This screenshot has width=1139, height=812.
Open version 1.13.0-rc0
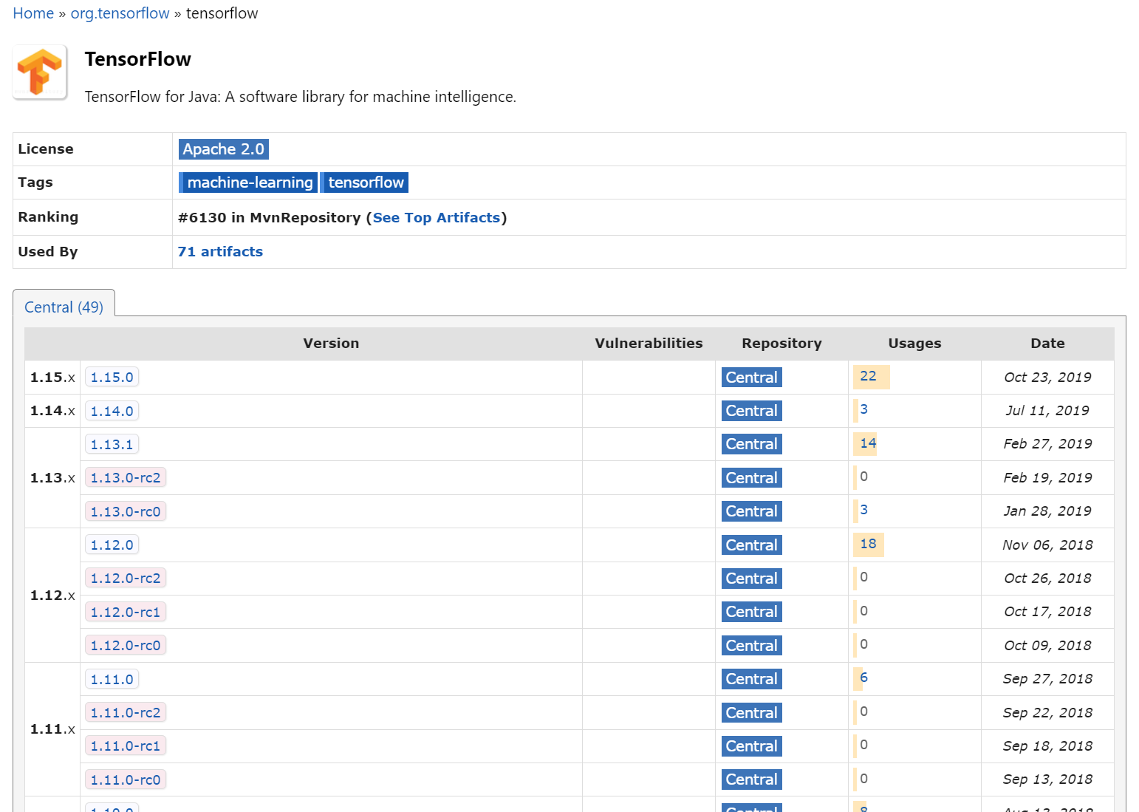point(126,511)
